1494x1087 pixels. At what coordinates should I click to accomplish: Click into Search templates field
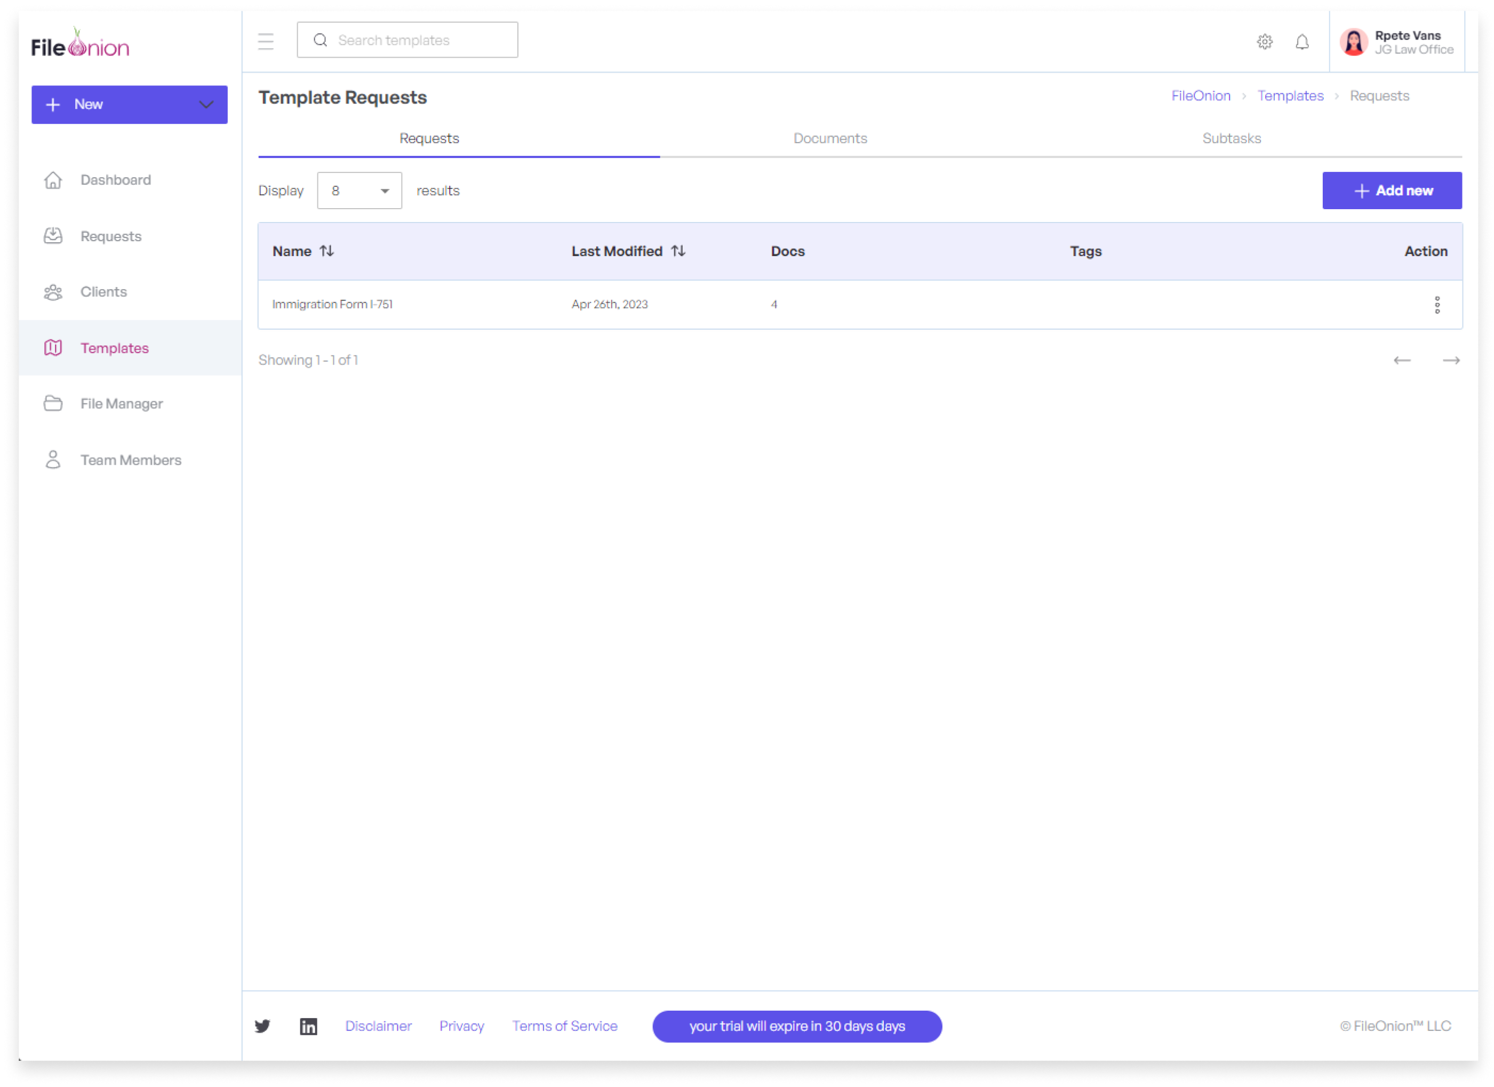(421, 40)
